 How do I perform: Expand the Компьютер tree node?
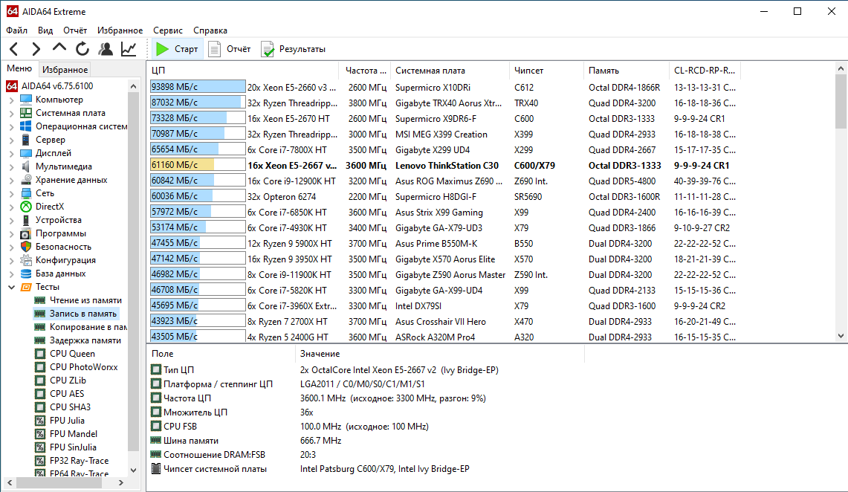(x=11, y=100)
